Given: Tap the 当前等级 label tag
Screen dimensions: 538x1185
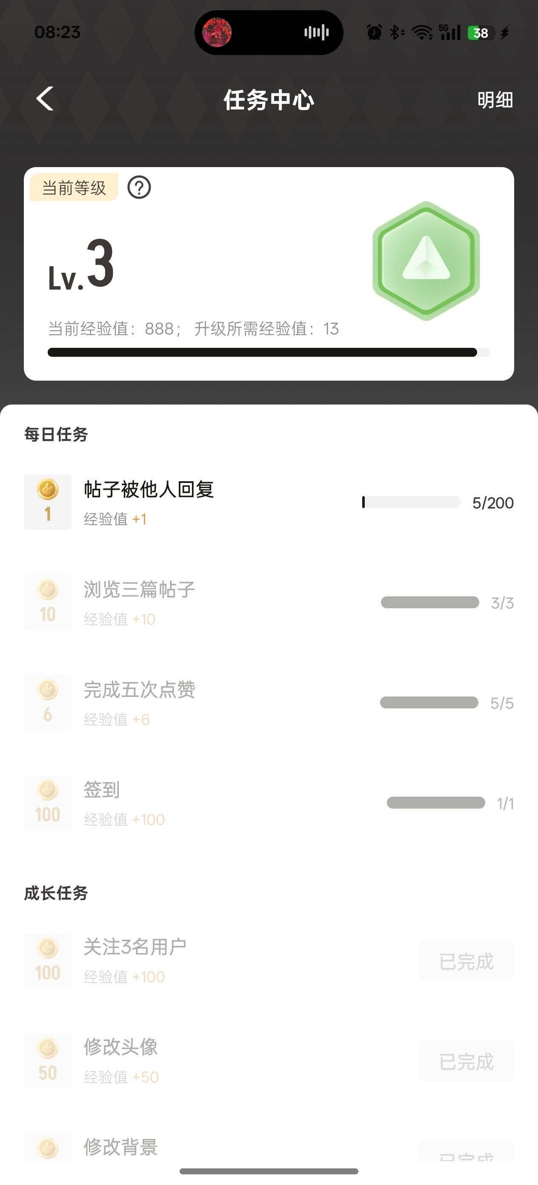Looking at the screenshot, I should point(74,188).
